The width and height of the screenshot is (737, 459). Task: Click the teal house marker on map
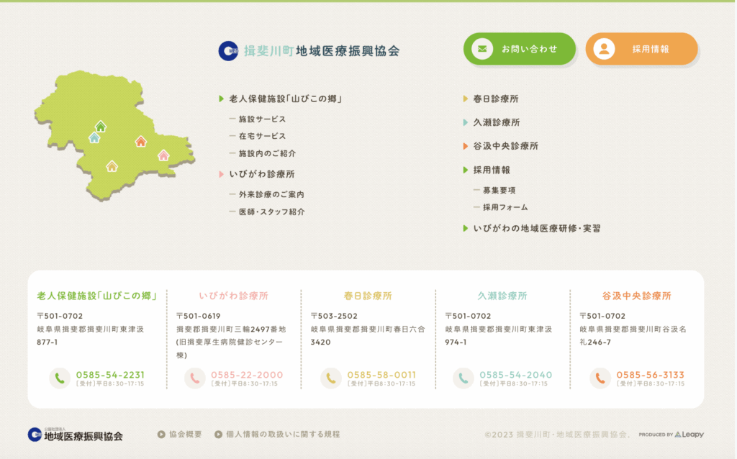tap(94, 137)
